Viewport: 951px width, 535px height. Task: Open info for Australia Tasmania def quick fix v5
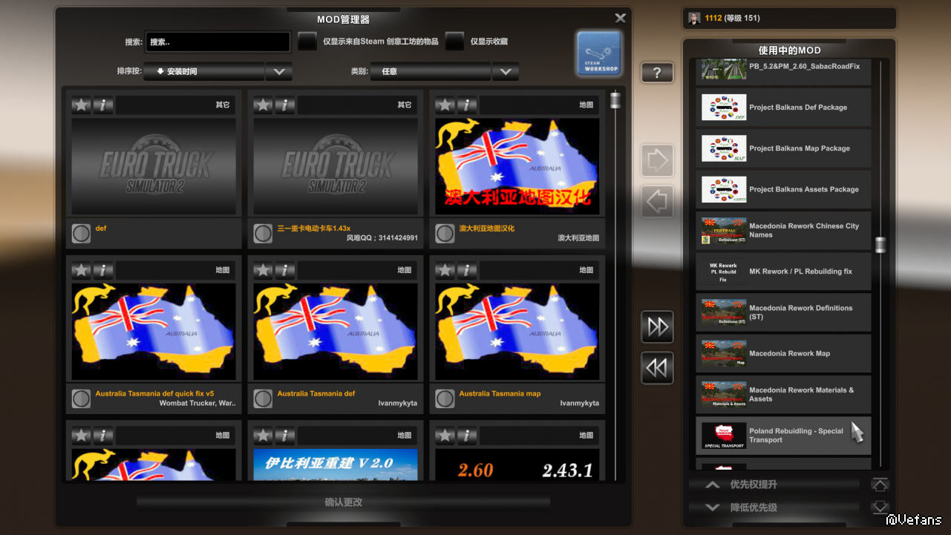click(103, 270)
